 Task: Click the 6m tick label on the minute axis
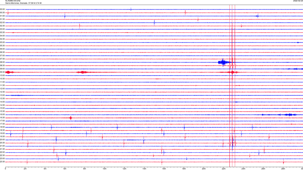click(65, 169)
